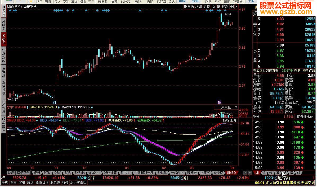Click the 榜 marker on the chart
The width and height of the screenshot is (317, 187).
pyautogui.click(x=219, y=102)
